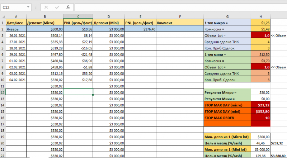Select date cell 29.01.2021
287x158 pixels.
pyautogui.click(x=16, y=54)
